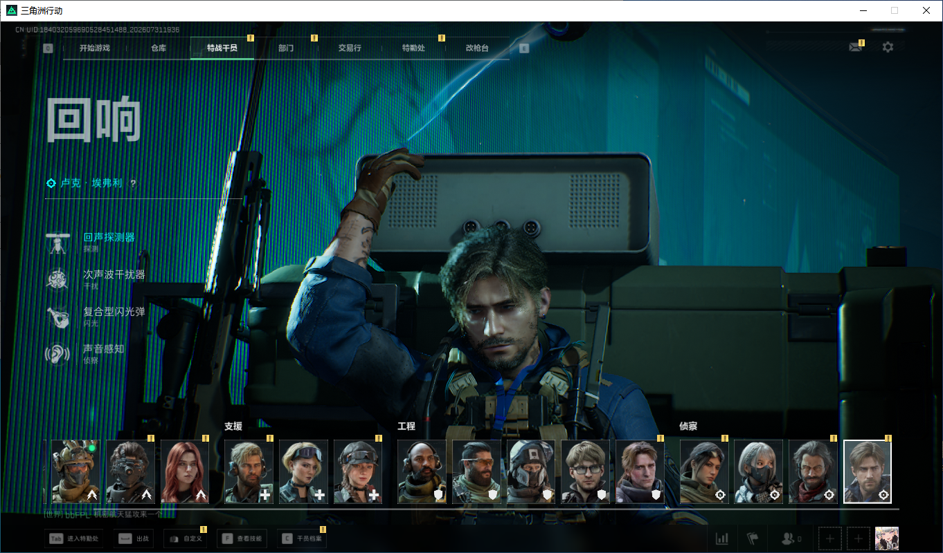Open the mail envelope icon
The height and width of the screenshot is (553, 943).
[x=856, y=47]
